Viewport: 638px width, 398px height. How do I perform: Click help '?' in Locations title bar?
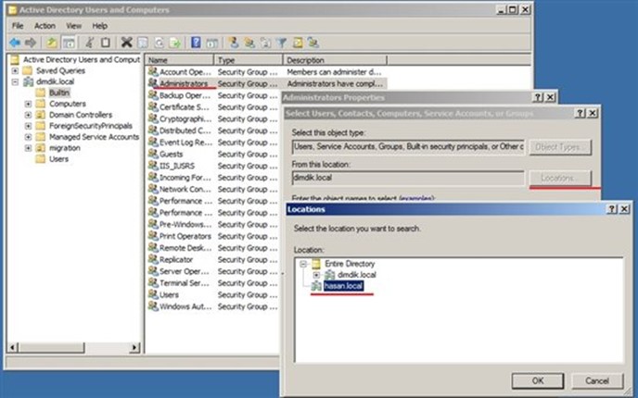pos(611,209)
